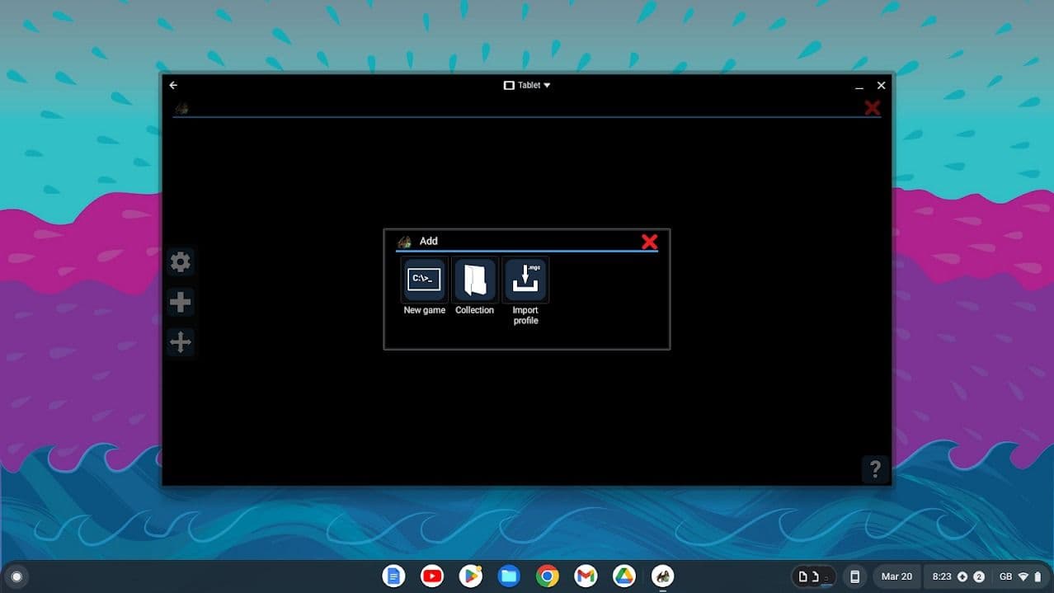Click the GB keyboard indicator
This screenshot has height=593, width=1054.
(x=1005, y=576)
